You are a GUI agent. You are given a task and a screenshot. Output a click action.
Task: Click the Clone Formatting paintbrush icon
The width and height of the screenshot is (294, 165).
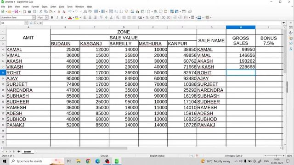click(x=59, y=11)
